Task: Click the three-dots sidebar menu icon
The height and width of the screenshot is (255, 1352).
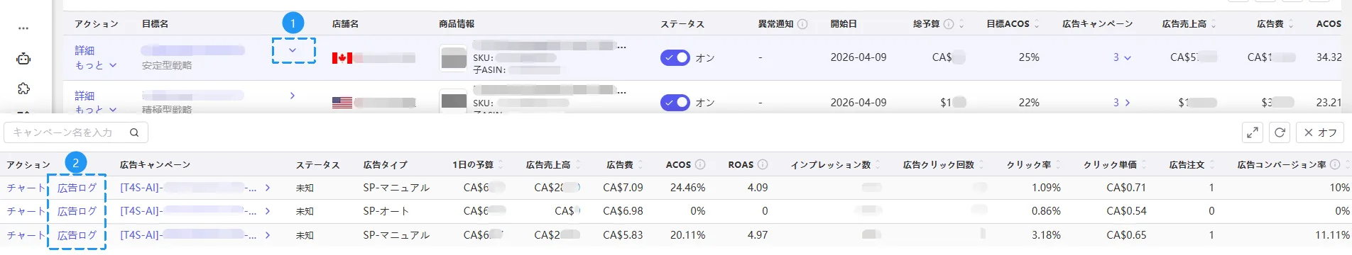Action: click(x=23, y=28)
